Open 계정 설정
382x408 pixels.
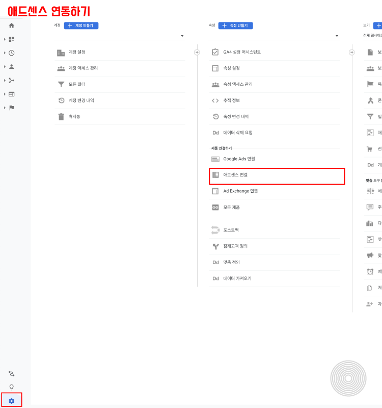(x=120, y=53)
